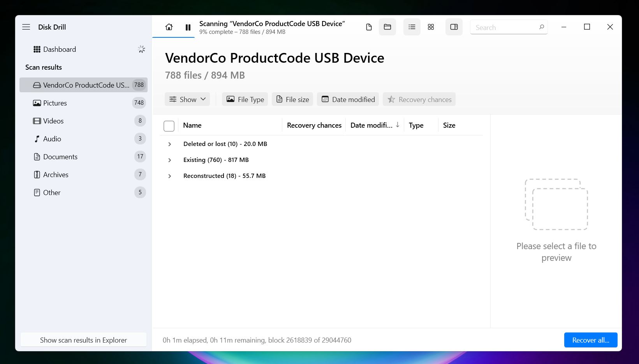Close the Disk Drill window
The width and height of the screenshot is (639, 364).
coord(610,27)
